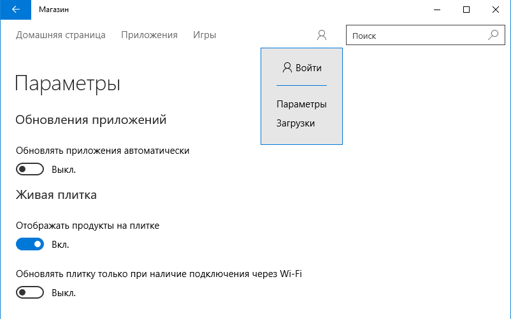511x319 pixels.
Task: Switch to the Приложения tab
Action: [149, 35]
